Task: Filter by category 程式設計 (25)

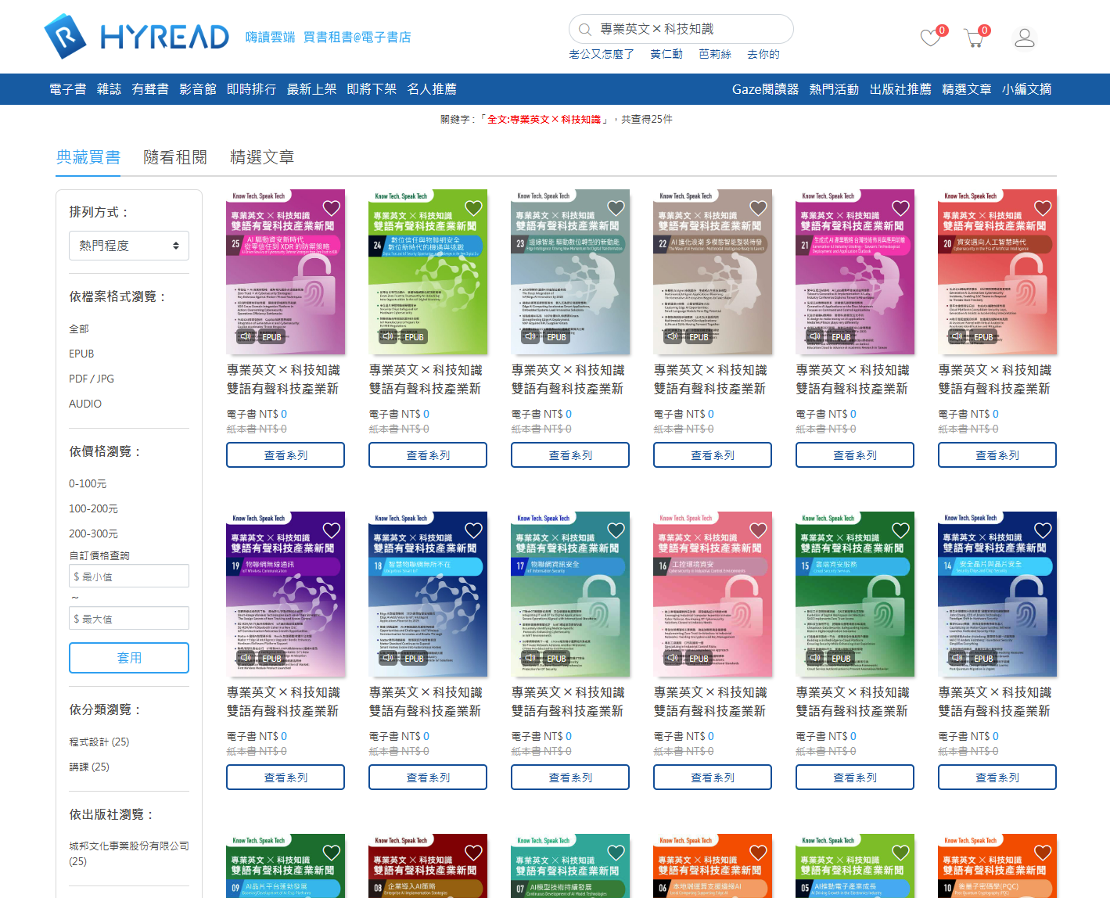Action: [x=99, y=742]
